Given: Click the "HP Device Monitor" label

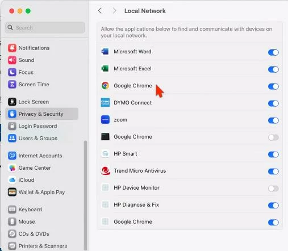Looking at the screenshot, I should click(136, 188).
